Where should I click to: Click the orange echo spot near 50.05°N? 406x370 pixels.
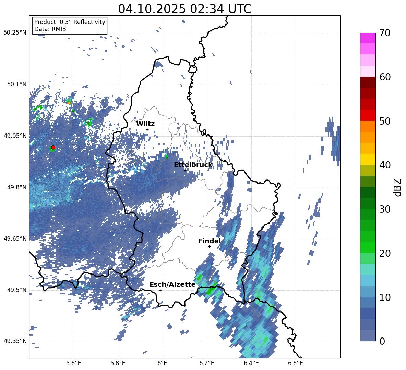click(x=69, y=103)
